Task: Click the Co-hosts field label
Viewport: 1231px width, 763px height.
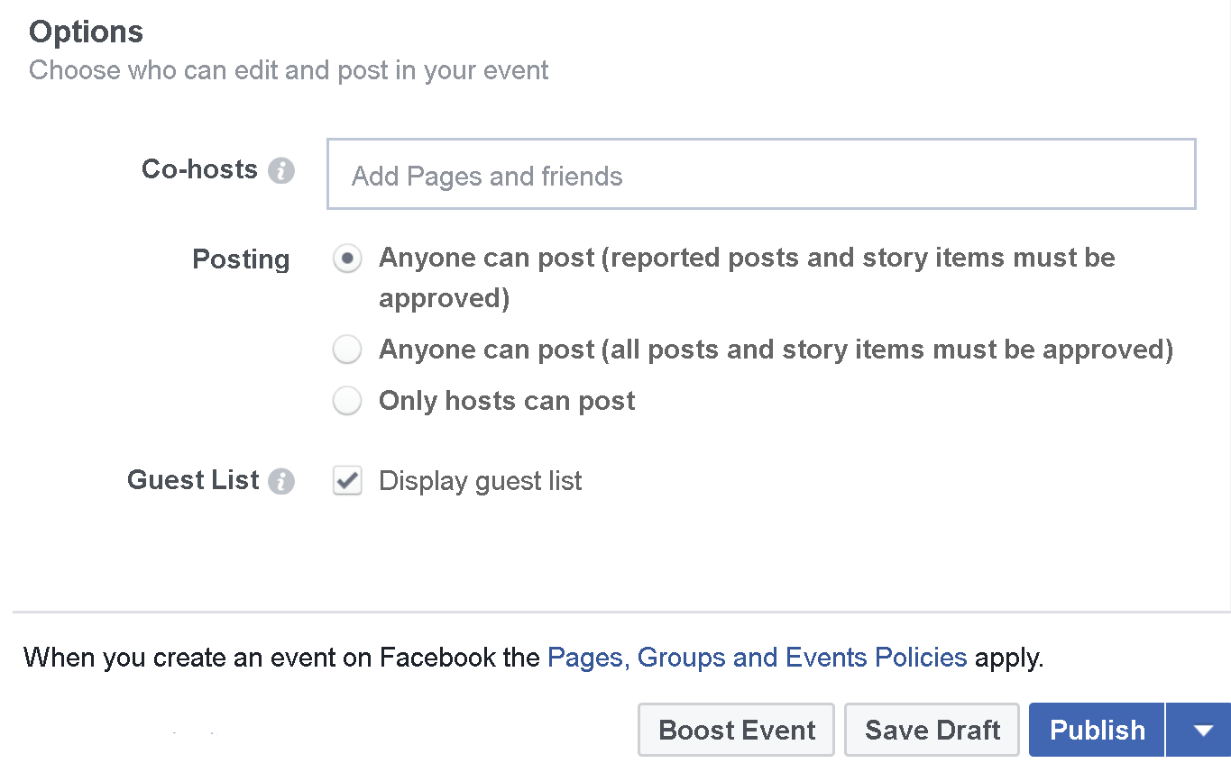Action: click(x=199, y=169)
